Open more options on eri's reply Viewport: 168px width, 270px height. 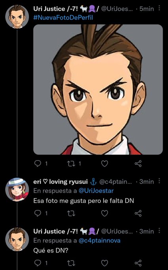pyautogui.click(x=159, y=181)
